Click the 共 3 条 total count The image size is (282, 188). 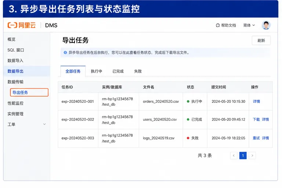(205, 155)
